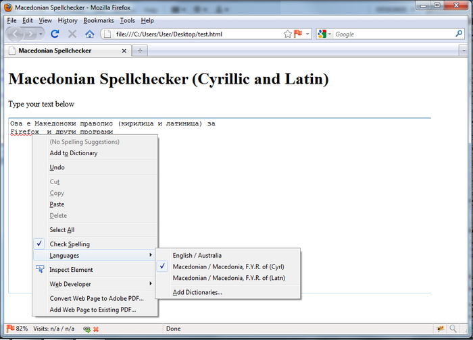Click the Done status text
This screenshot has height=340, width=473.
click(x=174, y=329)
